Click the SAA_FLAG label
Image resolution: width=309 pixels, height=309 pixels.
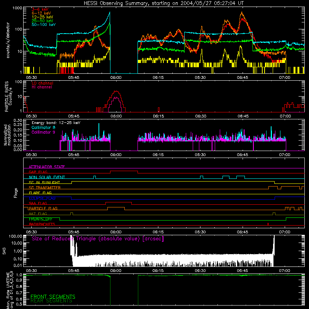pyautogui.click(x=38, y=203)
